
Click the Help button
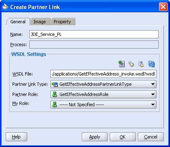16,137
